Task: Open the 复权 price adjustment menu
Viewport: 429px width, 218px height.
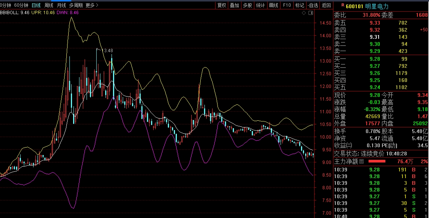Action: pyautogui.click(x=222, y=5)
